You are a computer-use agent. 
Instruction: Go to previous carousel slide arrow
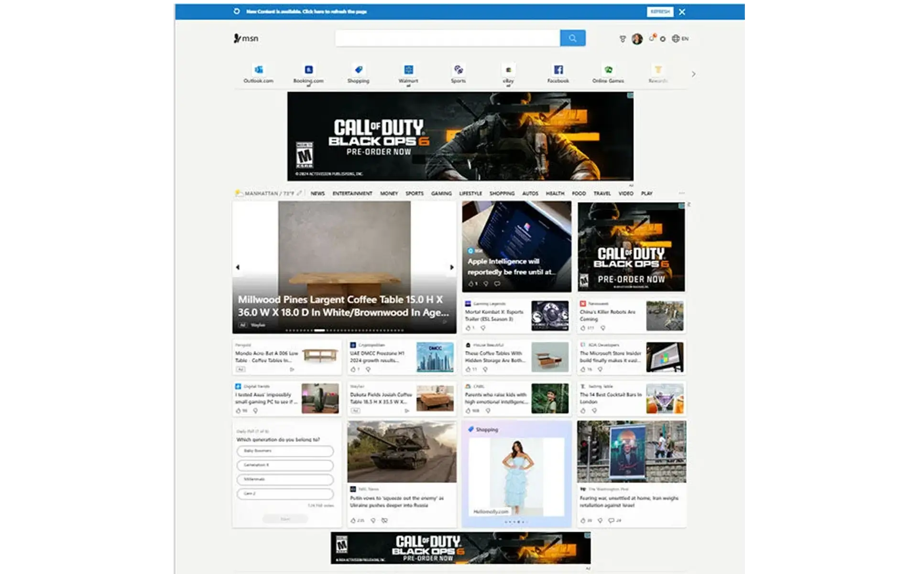tap(238, 267)
